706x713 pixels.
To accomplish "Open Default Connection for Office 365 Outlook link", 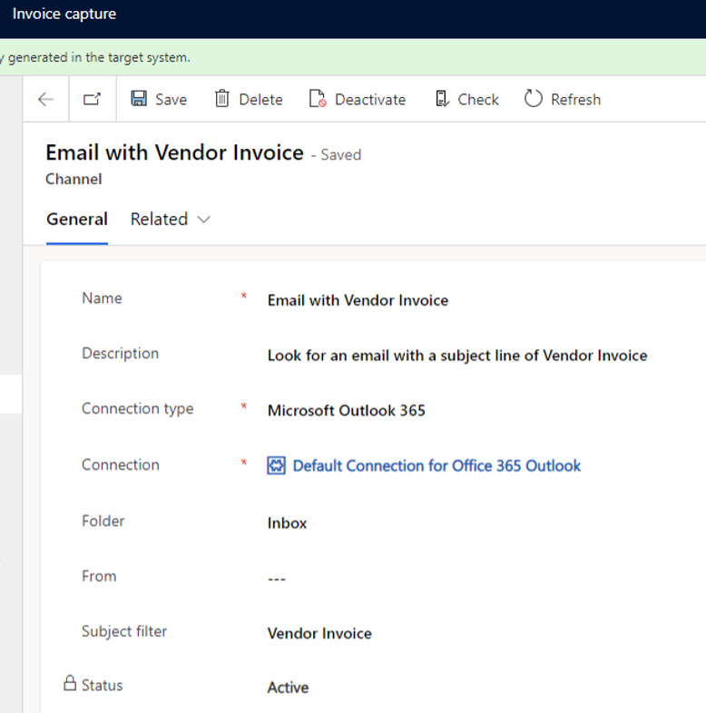I will 436,465.
